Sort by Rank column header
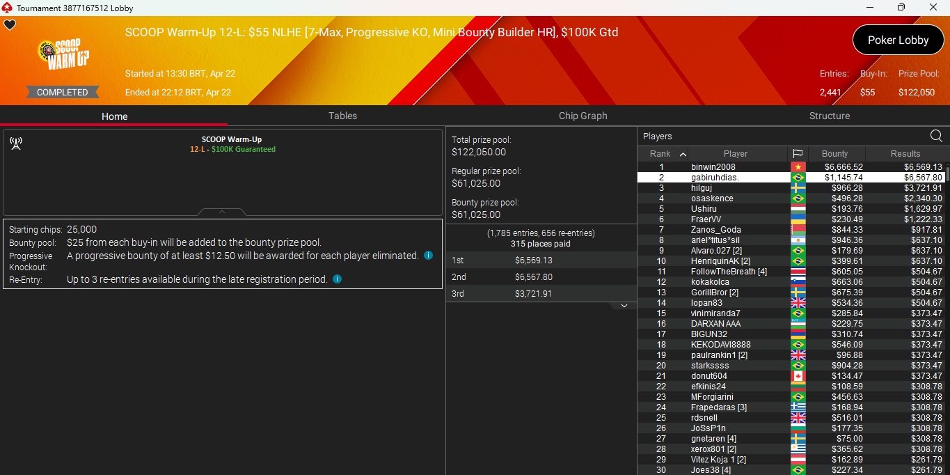The image size is (950, 475). point(663,154)
